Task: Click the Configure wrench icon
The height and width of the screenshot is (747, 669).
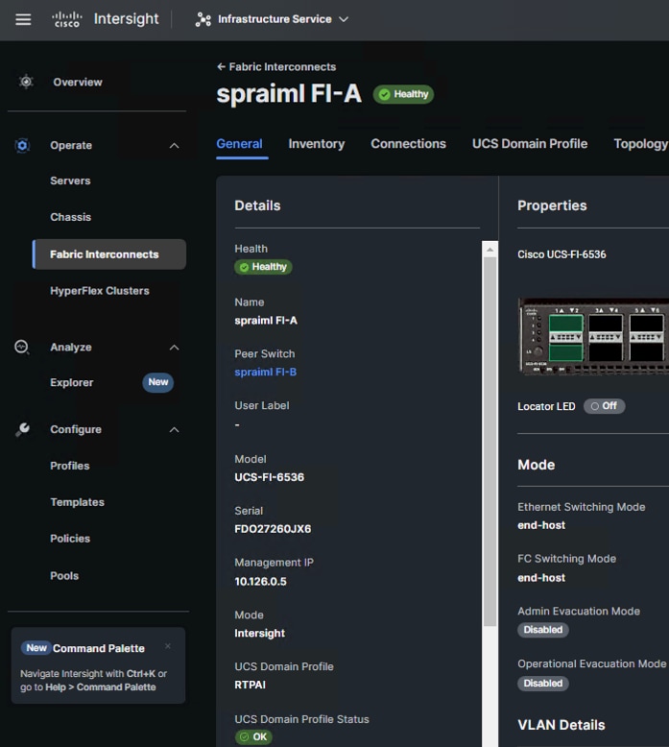Action: pyautogui.click(x=22, y=429)
